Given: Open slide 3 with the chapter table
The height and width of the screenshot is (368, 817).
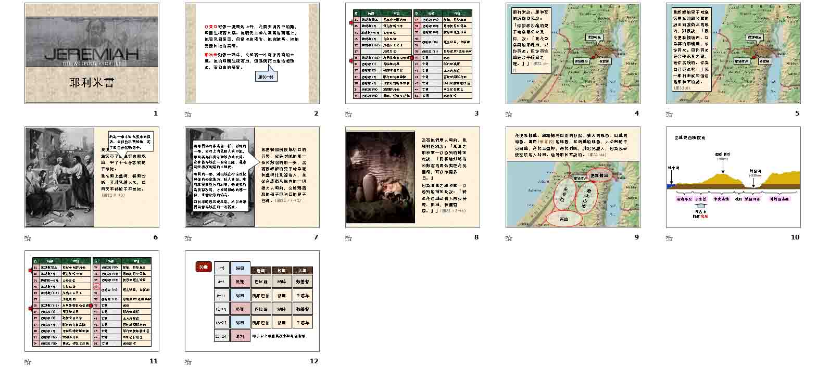Looking at the screenshot, I should (412, 53).
